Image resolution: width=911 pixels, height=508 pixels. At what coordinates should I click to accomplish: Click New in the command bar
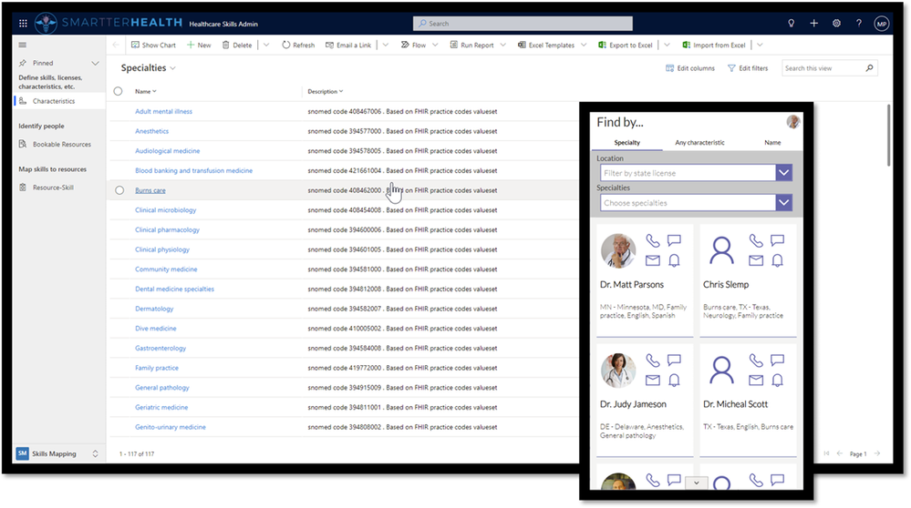tap(199, 45)
